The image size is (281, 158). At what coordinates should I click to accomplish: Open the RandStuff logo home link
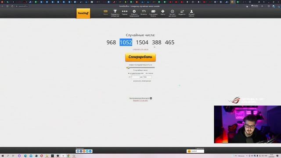83,13
